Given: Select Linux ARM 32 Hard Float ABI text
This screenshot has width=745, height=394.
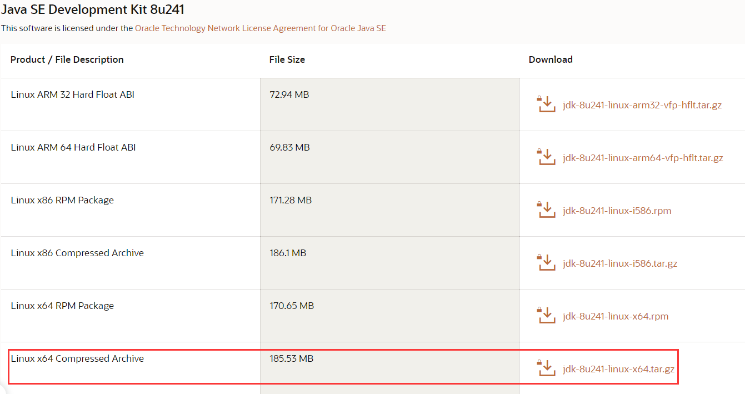Looking at the screenshot, I should coord(73,94).
